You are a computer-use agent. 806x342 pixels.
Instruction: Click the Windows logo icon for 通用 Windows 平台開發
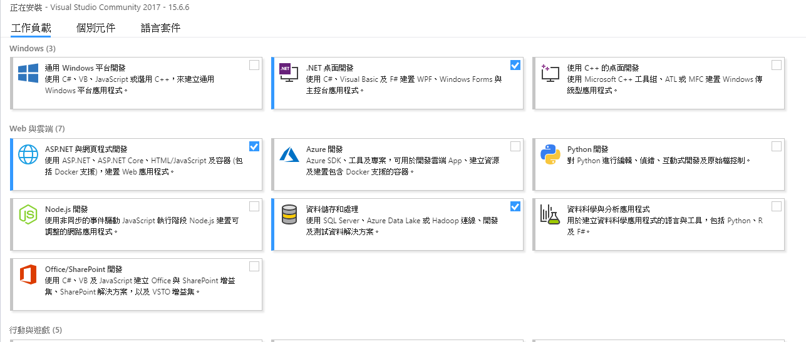(x=28, y=73)
